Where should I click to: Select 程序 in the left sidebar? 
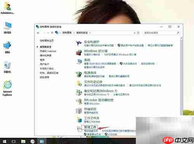[42, 60]
